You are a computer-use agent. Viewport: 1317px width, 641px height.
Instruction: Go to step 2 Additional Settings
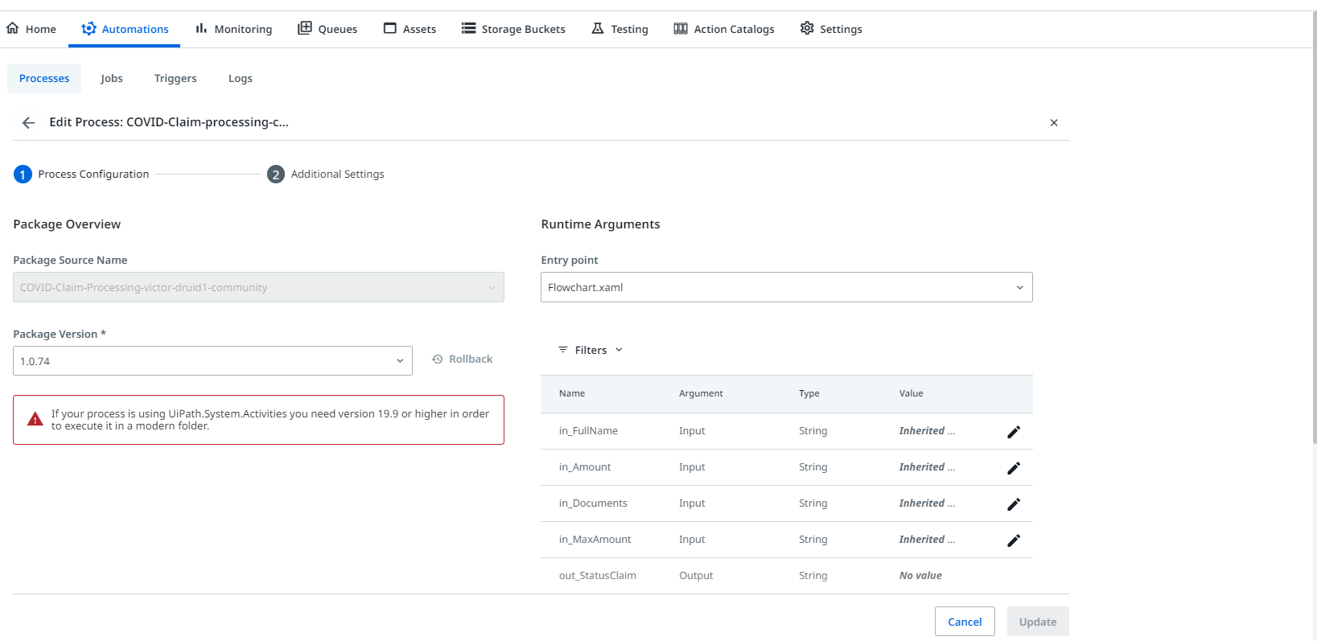326,175
